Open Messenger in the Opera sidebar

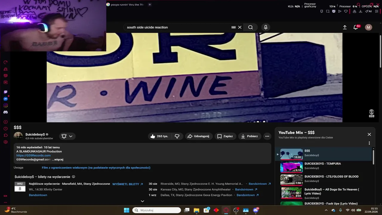tap(5, 99)
